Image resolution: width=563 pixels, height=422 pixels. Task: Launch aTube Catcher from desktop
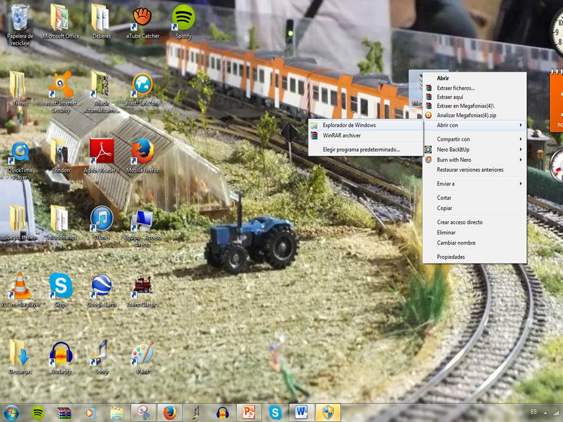point(143,22)
